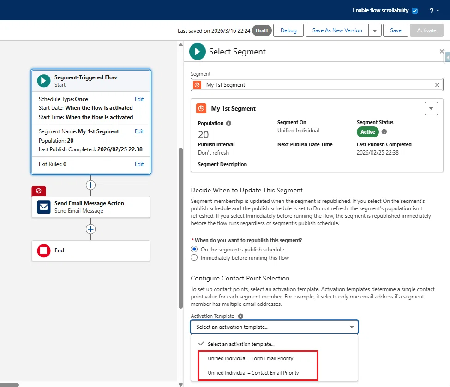Click the Segment input field
Screen dimensions: 450x387
coord(317,85)
